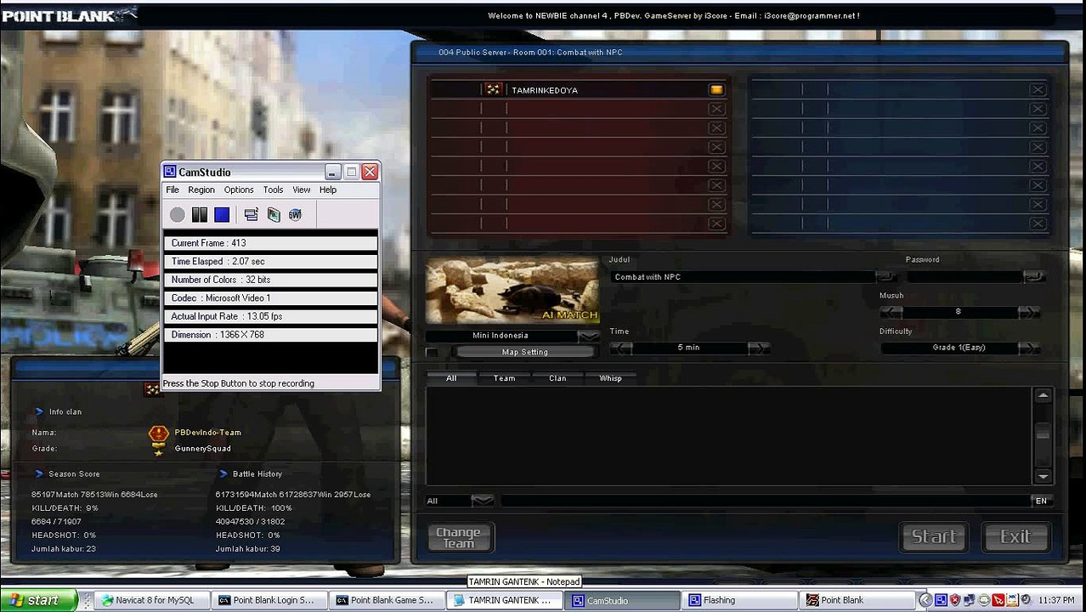Click the arrow icon beside Season Score
The height and width of the screenshot is (612, 1086).
[x=39, y=473]
